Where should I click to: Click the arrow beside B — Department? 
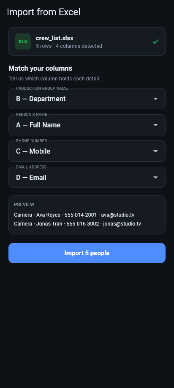click(155, 99)
